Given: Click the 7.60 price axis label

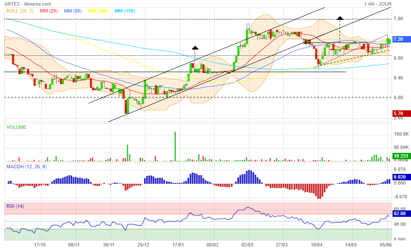Looking at the screenshot, I should click(399, 18).
